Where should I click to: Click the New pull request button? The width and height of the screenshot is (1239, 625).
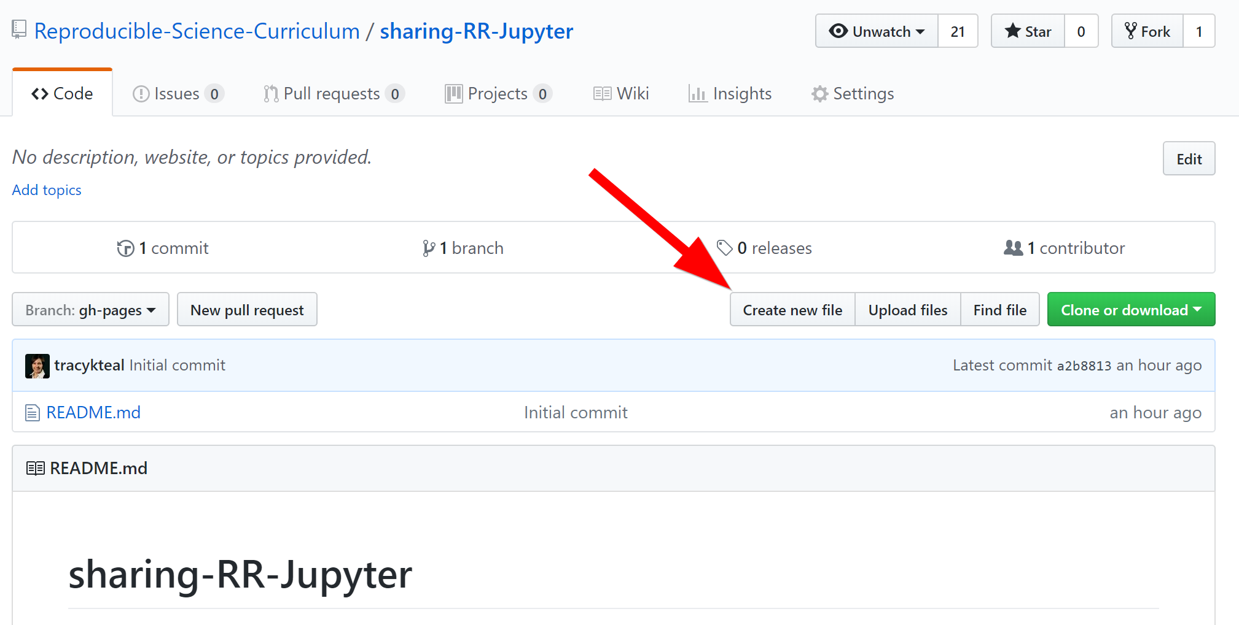coord(247,310)
